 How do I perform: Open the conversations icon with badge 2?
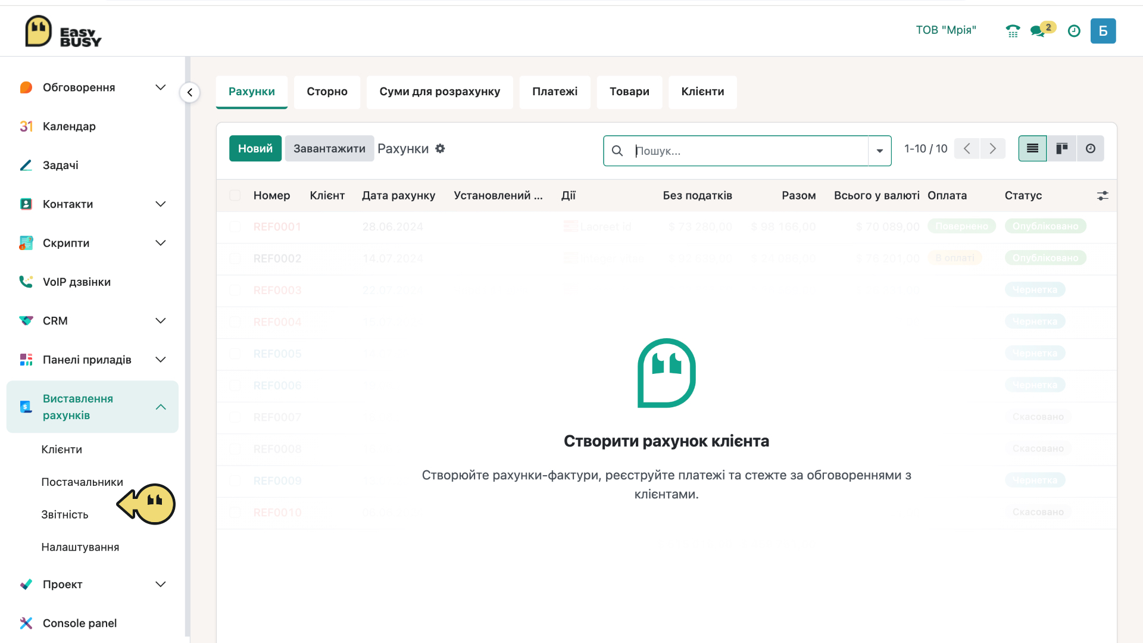pos(1042,30)
